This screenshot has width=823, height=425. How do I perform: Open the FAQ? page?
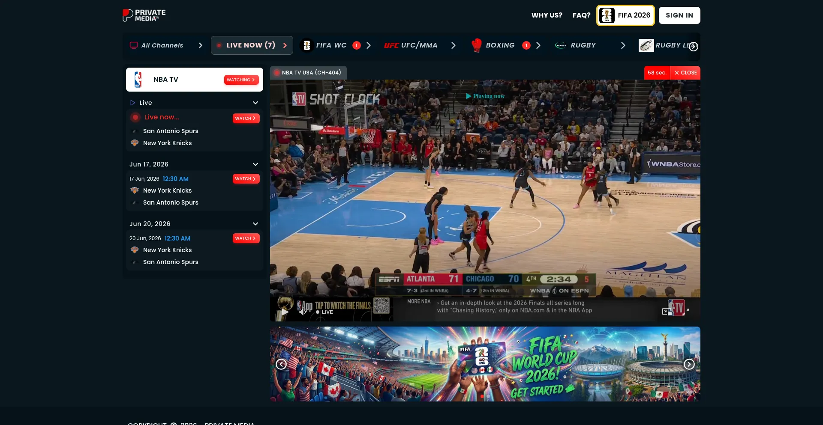point(581,15)
